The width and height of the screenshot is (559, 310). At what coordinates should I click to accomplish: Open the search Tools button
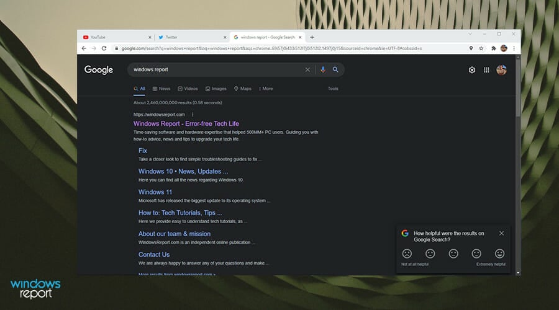[333, 89]
